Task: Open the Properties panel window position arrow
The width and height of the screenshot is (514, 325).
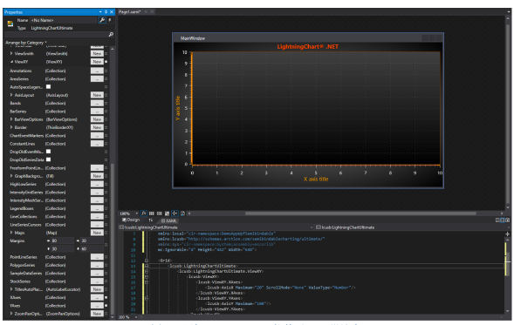Action: [x=100, y=12]
